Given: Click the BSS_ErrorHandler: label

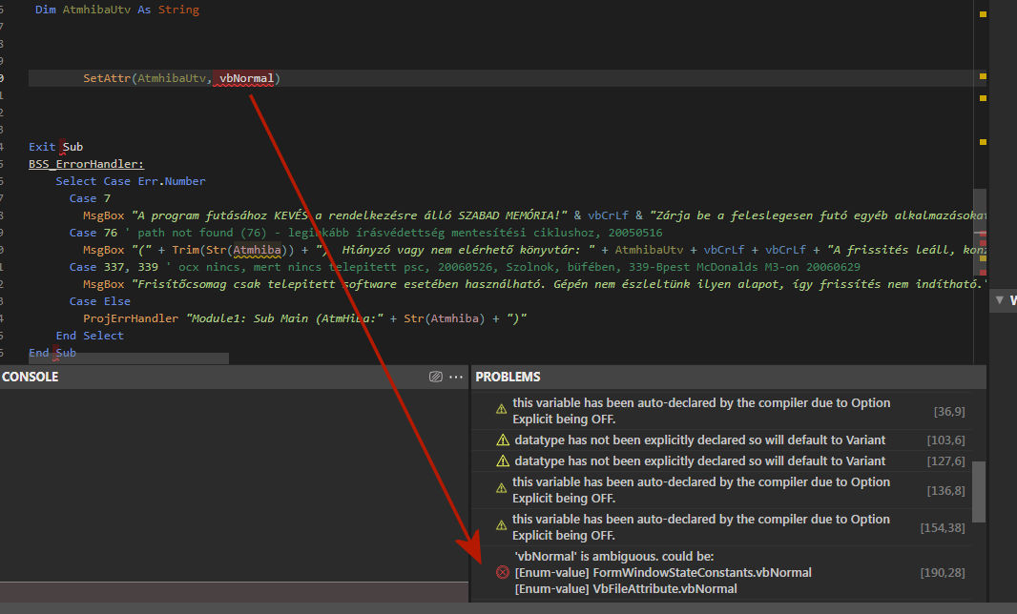Looking at the screenshot, I should (x=86, y=164).
